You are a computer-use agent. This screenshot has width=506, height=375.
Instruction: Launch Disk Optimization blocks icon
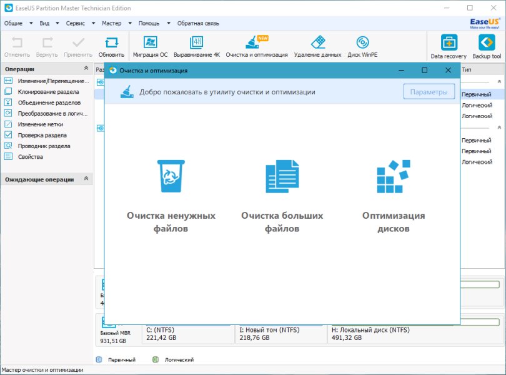[x=393, y=176]
